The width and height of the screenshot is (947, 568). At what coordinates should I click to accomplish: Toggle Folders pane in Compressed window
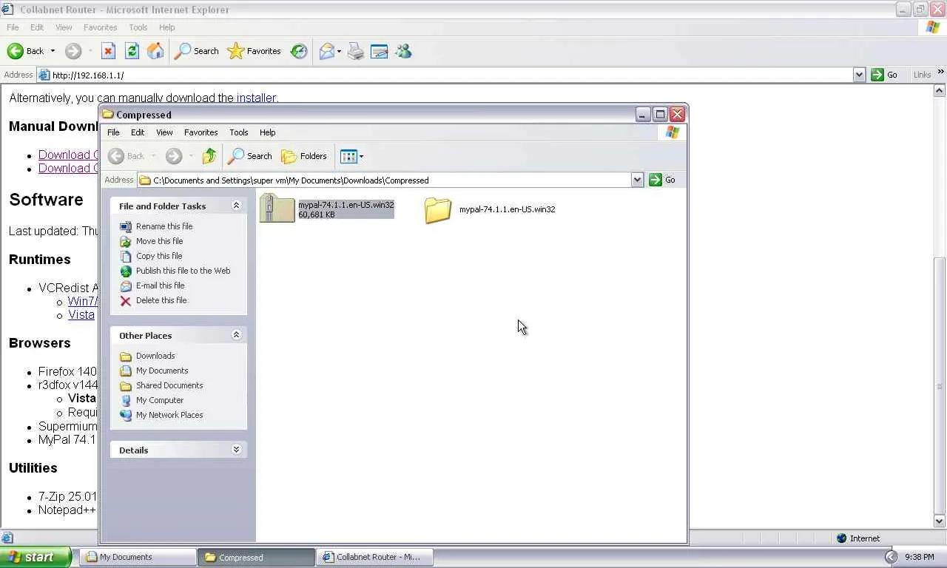coord(304,156)
